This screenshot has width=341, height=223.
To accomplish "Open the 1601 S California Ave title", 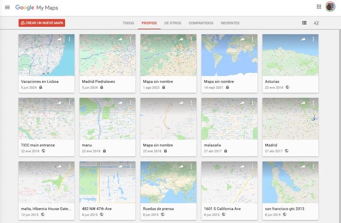I will 222,209.
